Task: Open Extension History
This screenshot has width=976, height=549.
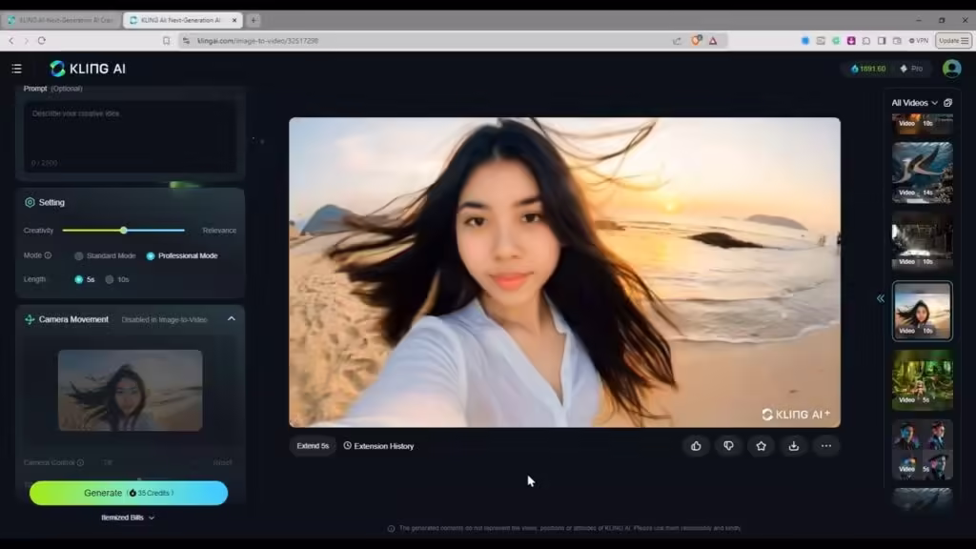Action: click(378, 446)
